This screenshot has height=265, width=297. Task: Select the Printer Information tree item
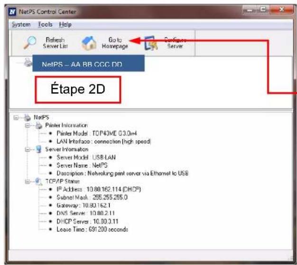click(66, 125)
